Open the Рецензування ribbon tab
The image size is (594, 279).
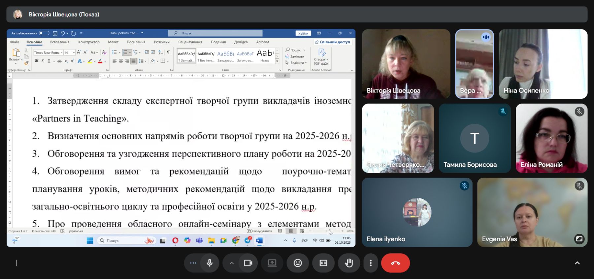click(190, 42)
